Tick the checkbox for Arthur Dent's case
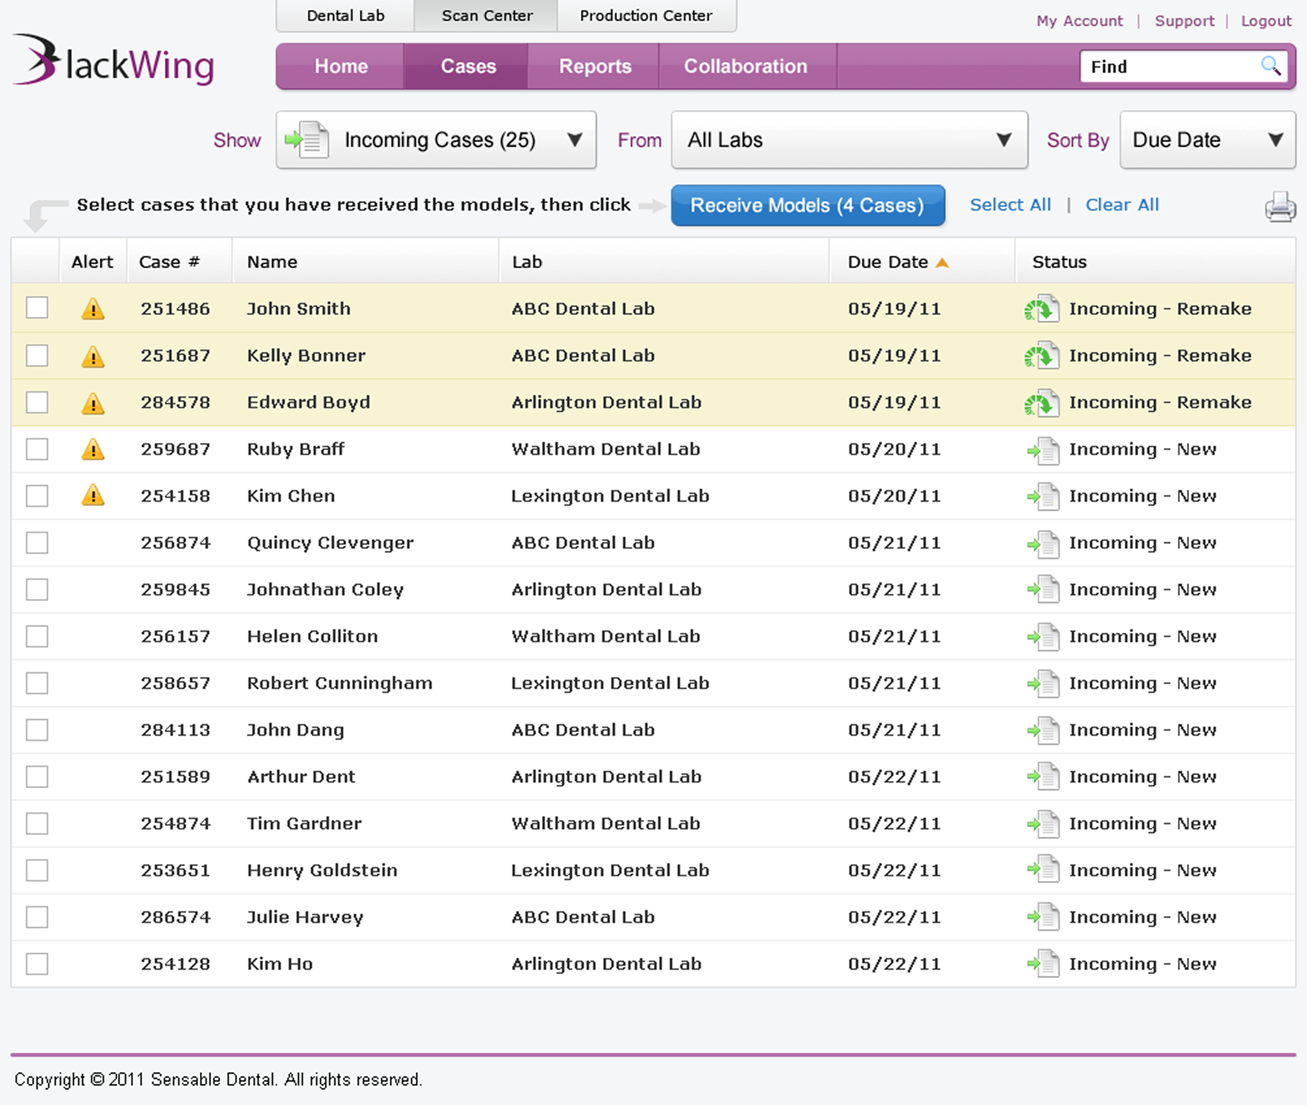 (x=37, y=777)
